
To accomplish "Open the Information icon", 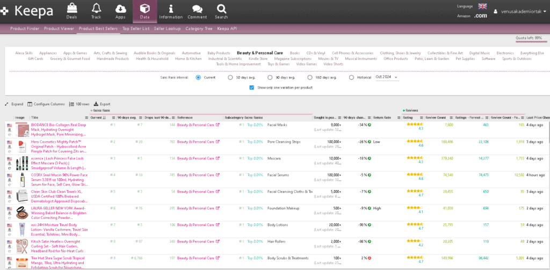I will coord(171,9).
